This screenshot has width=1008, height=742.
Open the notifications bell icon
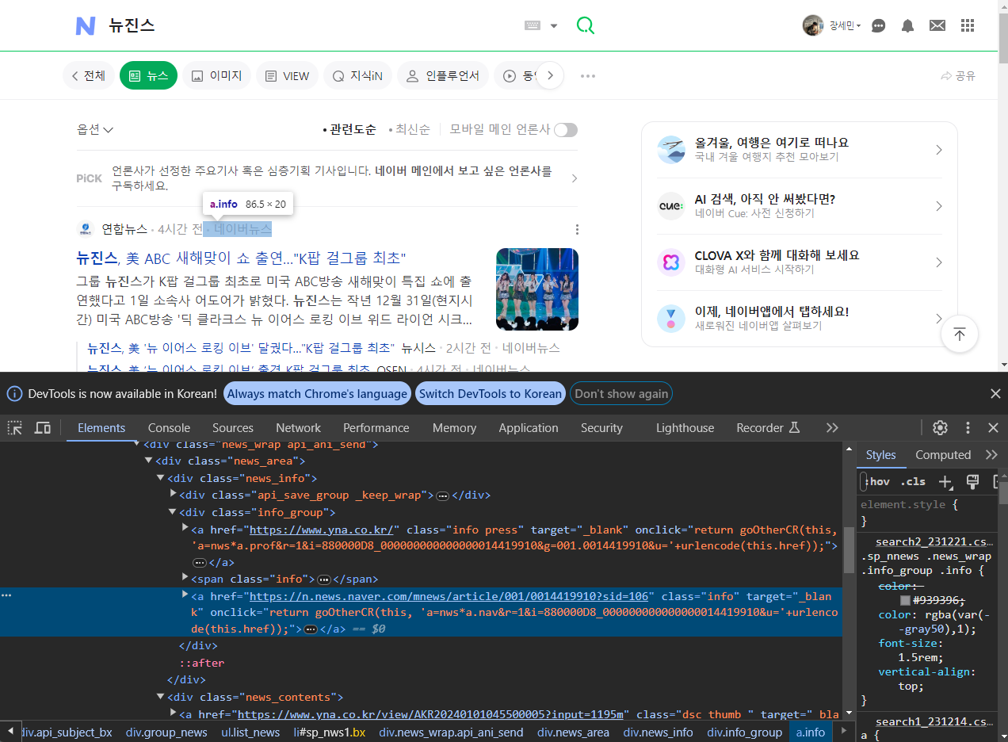907,25
